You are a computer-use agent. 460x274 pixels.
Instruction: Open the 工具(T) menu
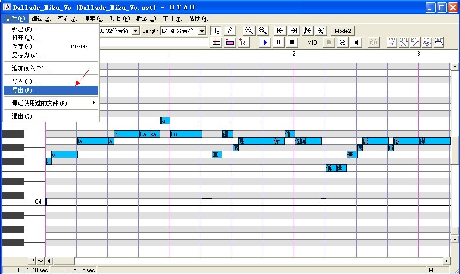[172, 19]
